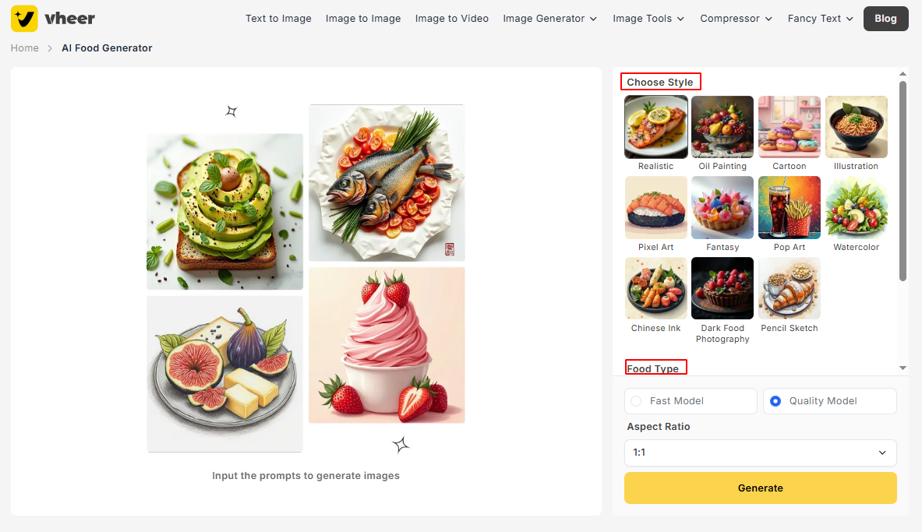Enable the Fast Model radio option
This screenshot has width=922, height=532.
pyautogui.click(x=636, y=401)
